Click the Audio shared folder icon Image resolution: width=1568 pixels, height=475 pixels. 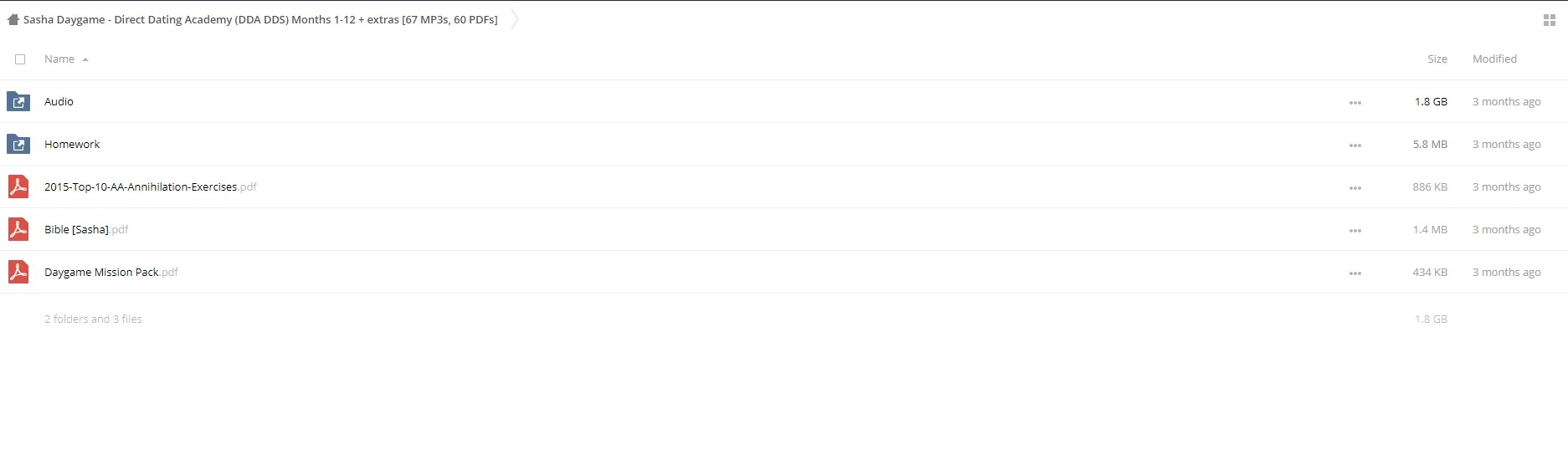tap(18, 101)
